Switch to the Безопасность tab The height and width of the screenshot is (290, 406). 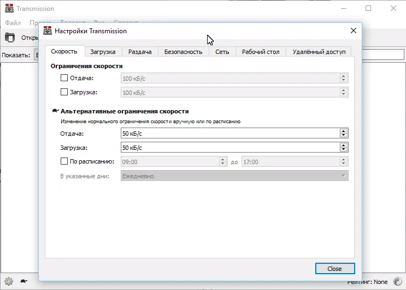tap(183, 52)
